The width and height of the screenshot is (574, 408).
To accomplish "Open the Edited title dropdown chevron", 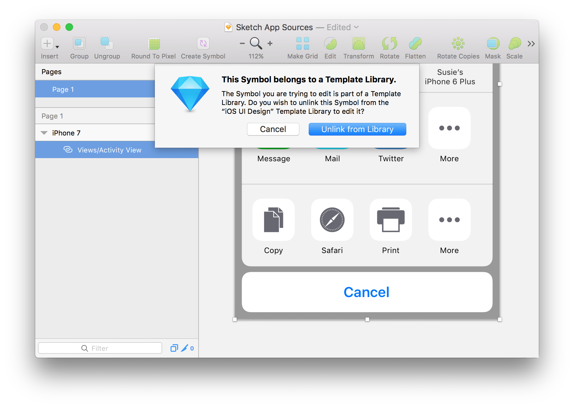I will 356,27.
